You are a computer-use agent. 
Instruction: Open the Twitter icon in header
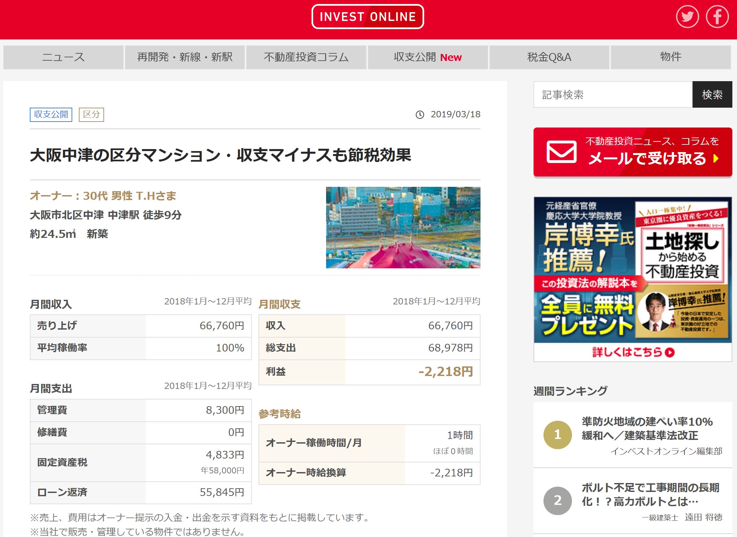(x=687, y=17)
